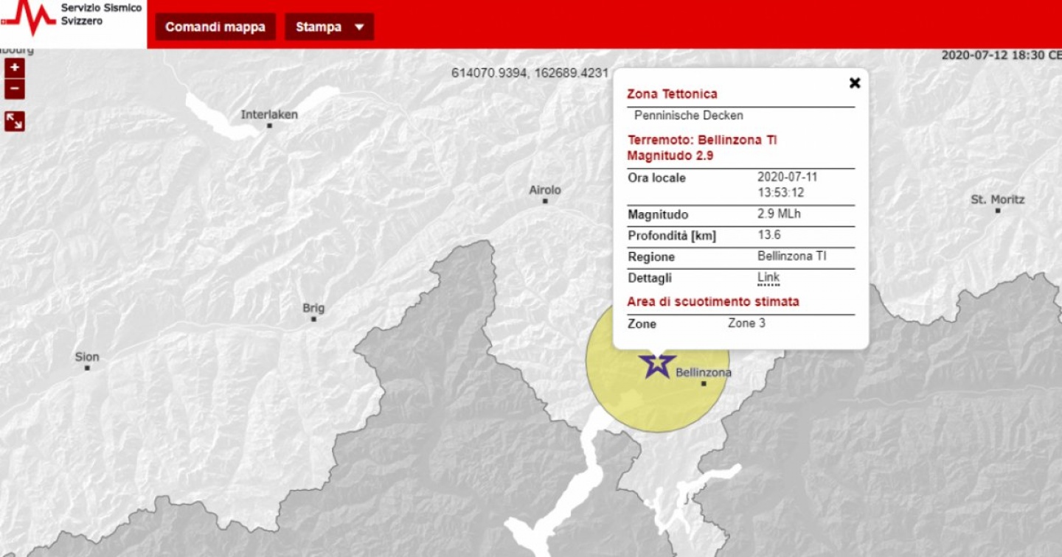Click the purple earthquake star marker
This screenshot has width=1062, height=557.
656,364
